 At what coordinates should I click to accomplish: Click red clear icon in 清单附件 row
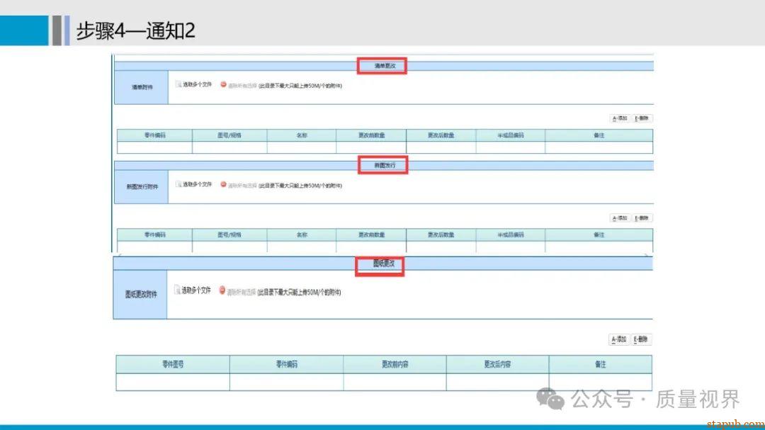[223, 84]
